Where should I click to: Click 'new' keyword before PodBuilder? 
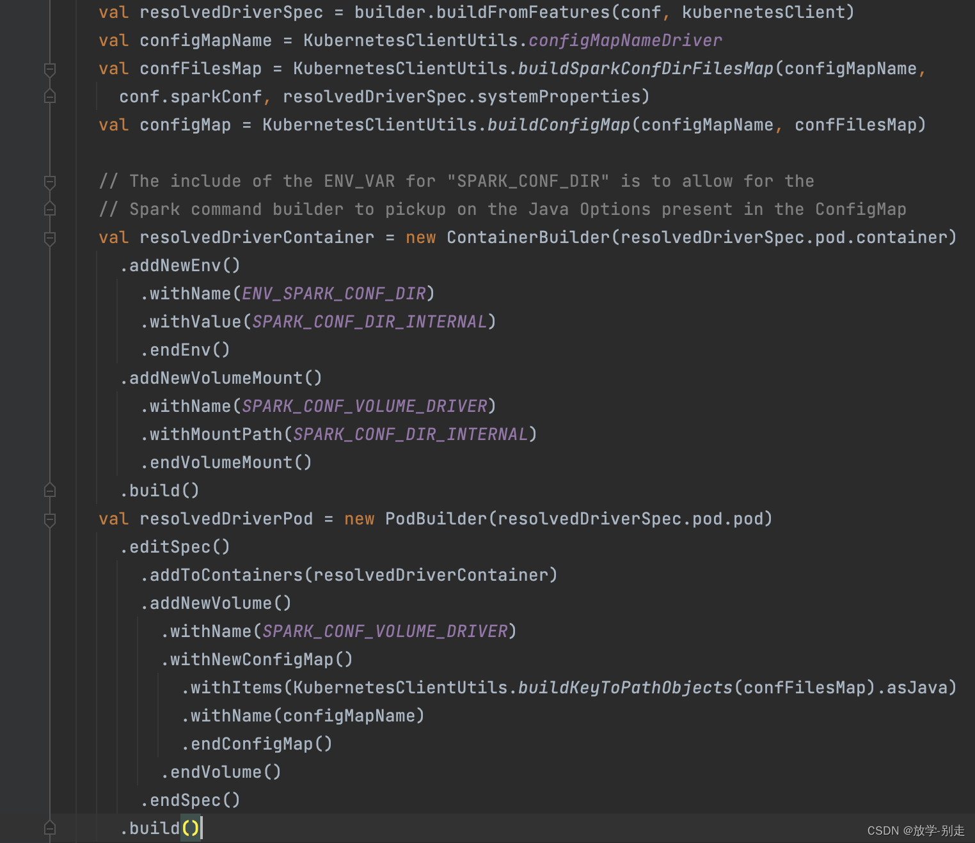(360, 519)
